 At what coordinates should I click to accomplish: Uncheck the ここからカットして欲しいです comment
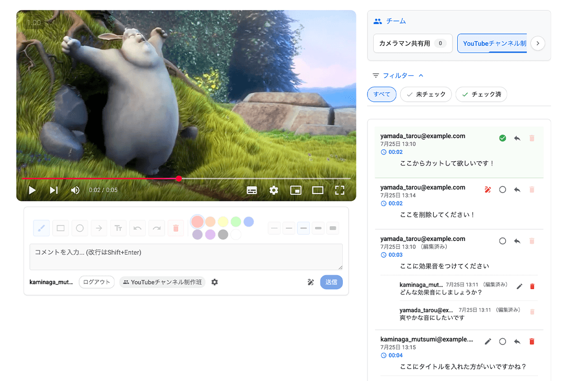coord(502,138)
